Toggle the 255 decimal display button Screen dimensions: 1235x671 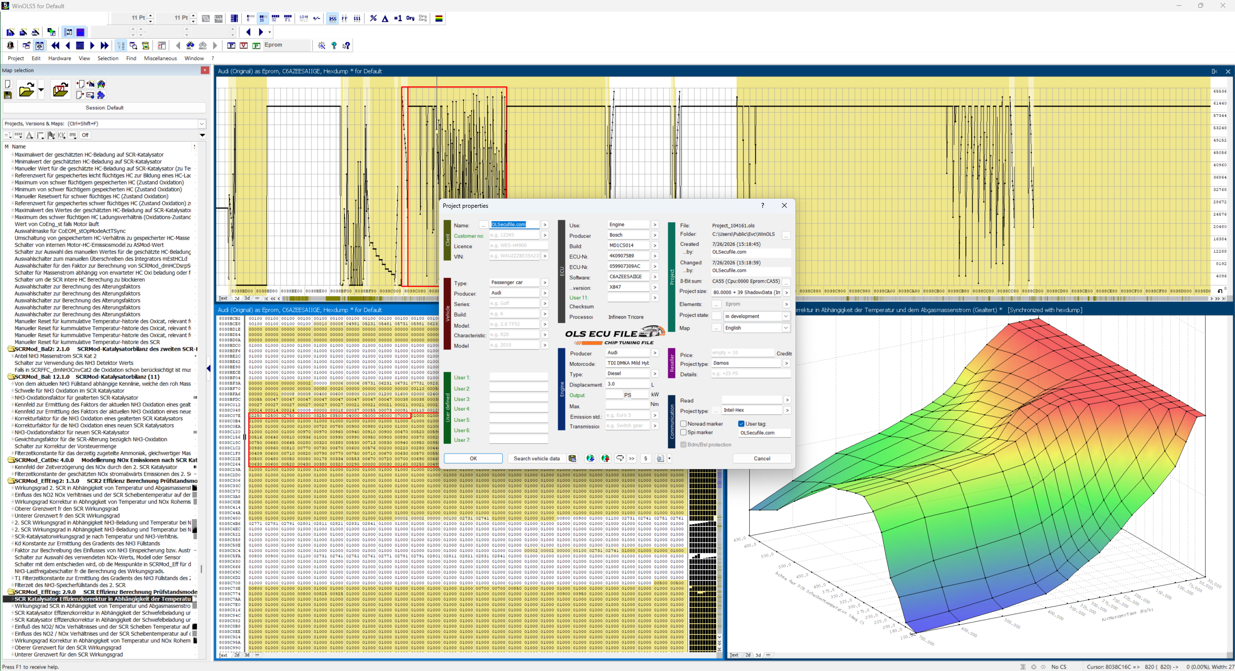click(x=332, y=18)
